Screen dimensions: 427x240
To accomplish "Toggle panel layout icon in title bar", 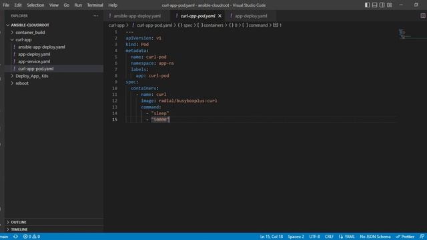I will click(x=375, y=5).
